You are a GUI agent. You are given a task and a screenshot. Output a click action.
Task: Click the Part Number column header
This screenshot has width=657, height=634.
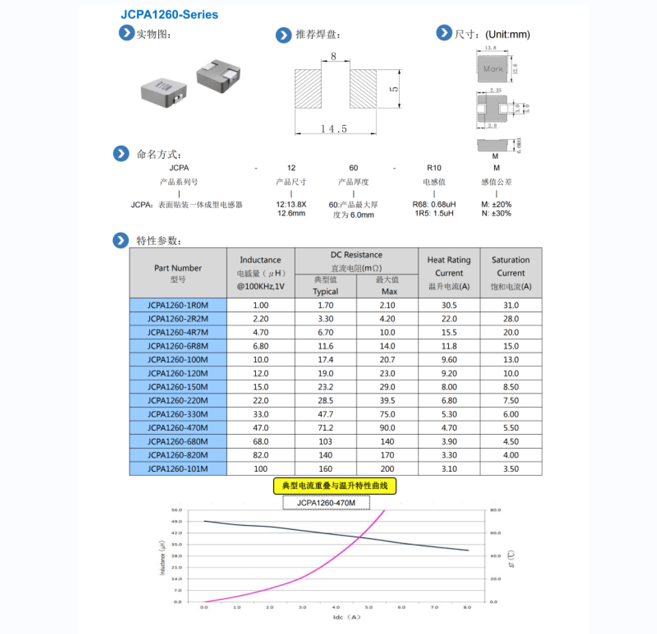(178, 272)
